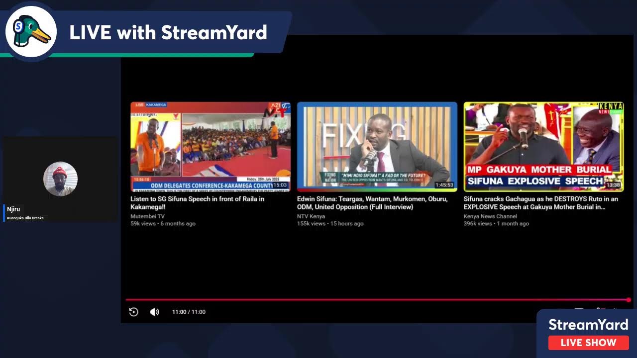The width and height of the screenshot is (637, 358).
Task: Open 'Listen to SG Sifuna Speech' video title
Action: pyautogui.click(x=198, y=203)
